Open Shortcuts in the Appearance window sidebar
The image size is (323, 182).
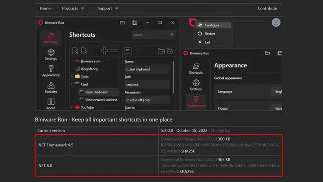tap(196, 69)
